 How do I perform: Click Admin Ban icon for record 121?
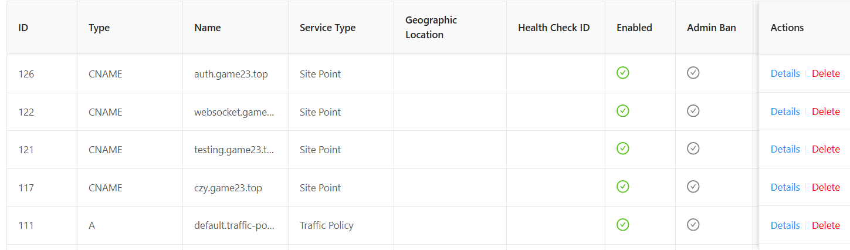point(693,148)
